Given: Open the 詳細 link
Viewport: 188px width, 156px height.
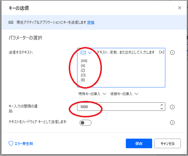Looking at the screenshot, I should pos(91,22).
